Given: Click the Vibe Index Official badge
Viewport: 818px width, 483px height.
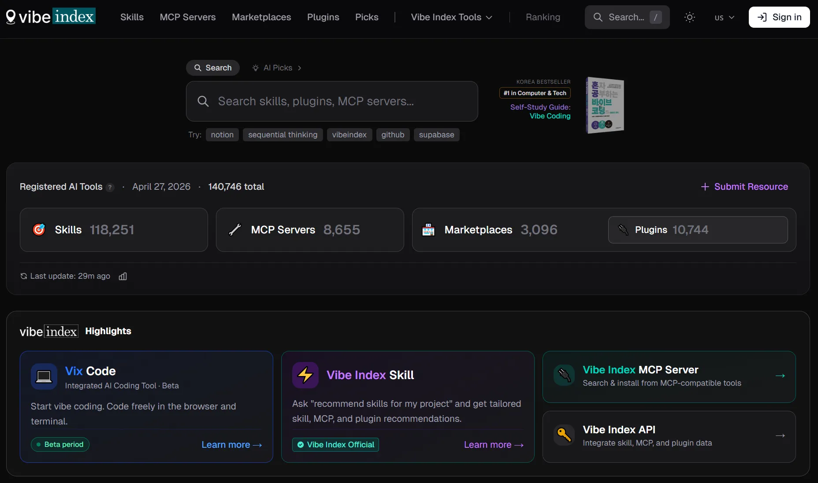Looking at the screenshot, I should pyautogui.click(x=335, y=445).
